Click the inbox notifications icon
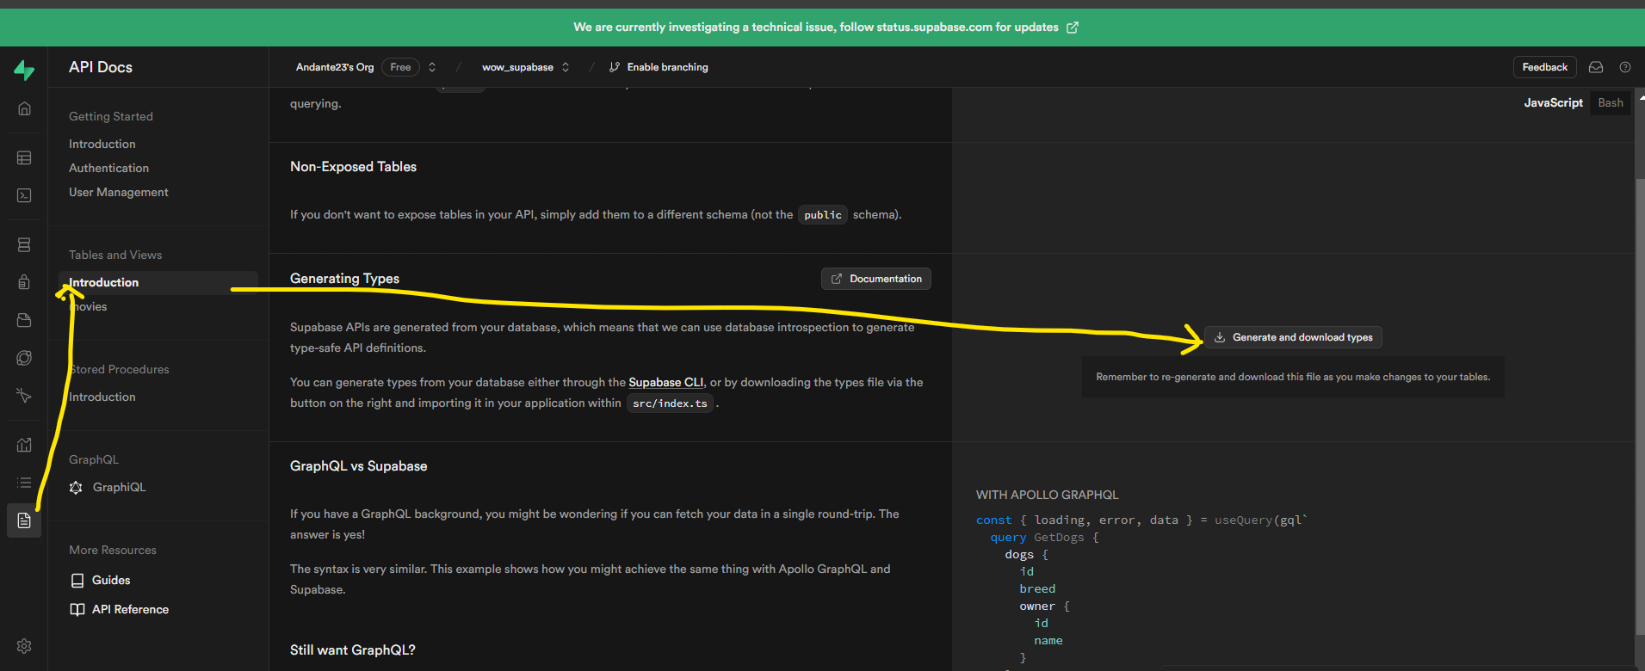1645x671 pixels. click(1596, 67)
